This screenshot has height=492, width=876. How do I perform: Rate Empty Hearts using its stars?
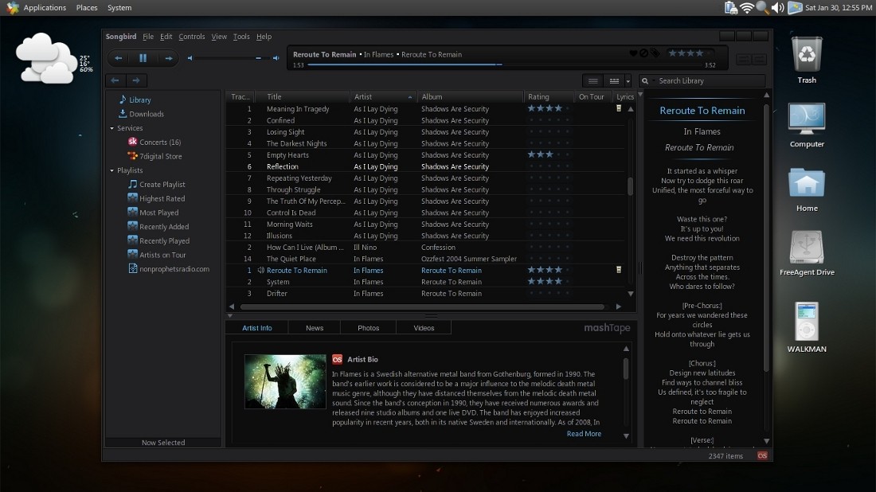click(x=549, y=154)
